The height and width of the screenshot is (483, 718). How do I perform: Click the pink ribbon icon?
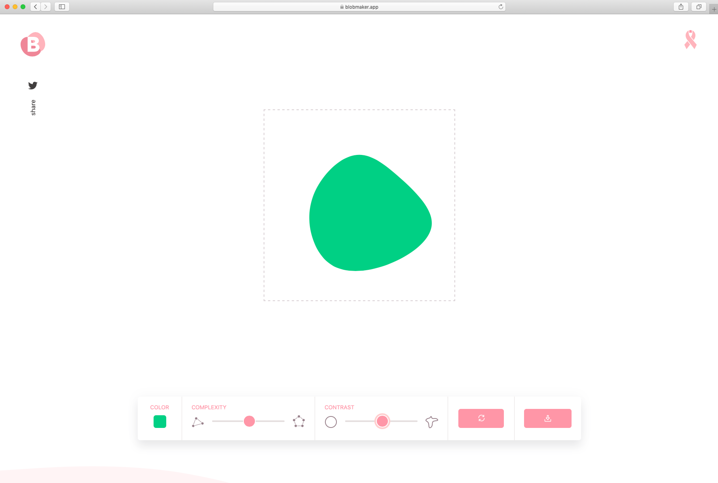(690, 40)
